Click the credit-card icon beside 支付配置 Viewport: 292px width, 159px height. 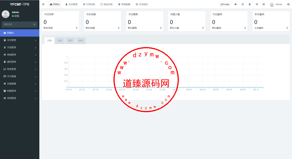[5, 76]
